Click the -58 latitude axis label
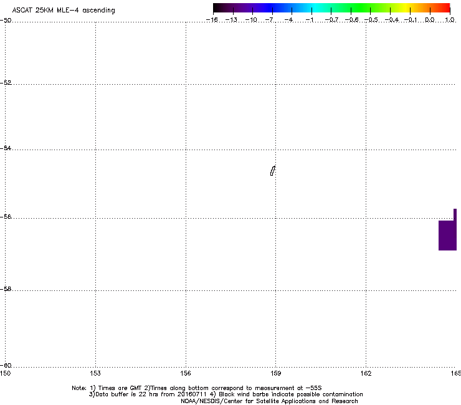Screen dimensions: 461x405 point(6,289)
